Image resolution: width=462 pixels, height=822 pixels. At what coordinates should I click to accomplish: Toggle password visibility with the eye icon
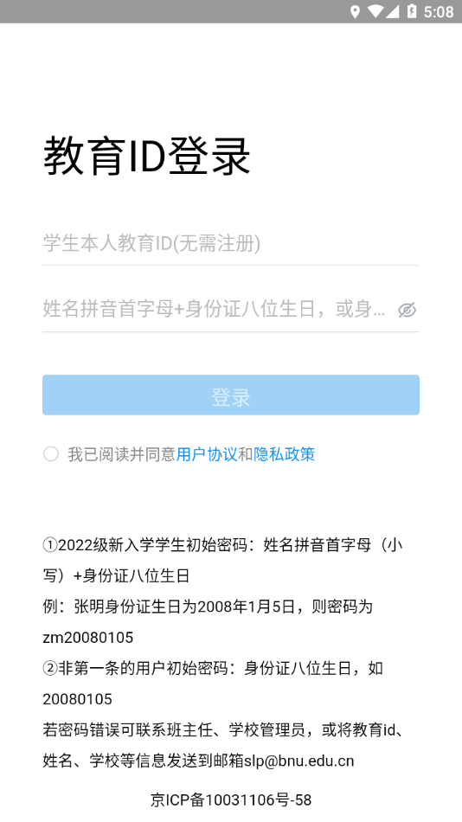[407, 310]
